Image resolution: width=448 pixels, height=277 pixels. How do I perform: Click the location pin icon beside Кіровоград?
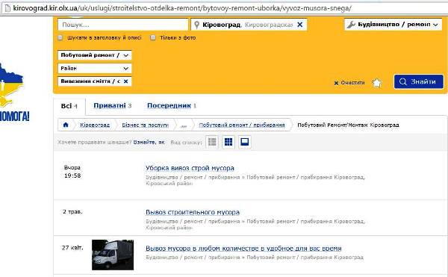click(196, 25)
